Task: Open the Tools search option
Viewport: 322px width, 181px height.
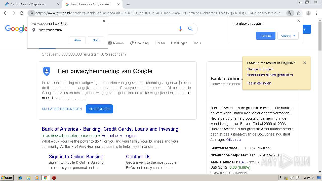Action: pyautogui.click(x=197, y=43)
